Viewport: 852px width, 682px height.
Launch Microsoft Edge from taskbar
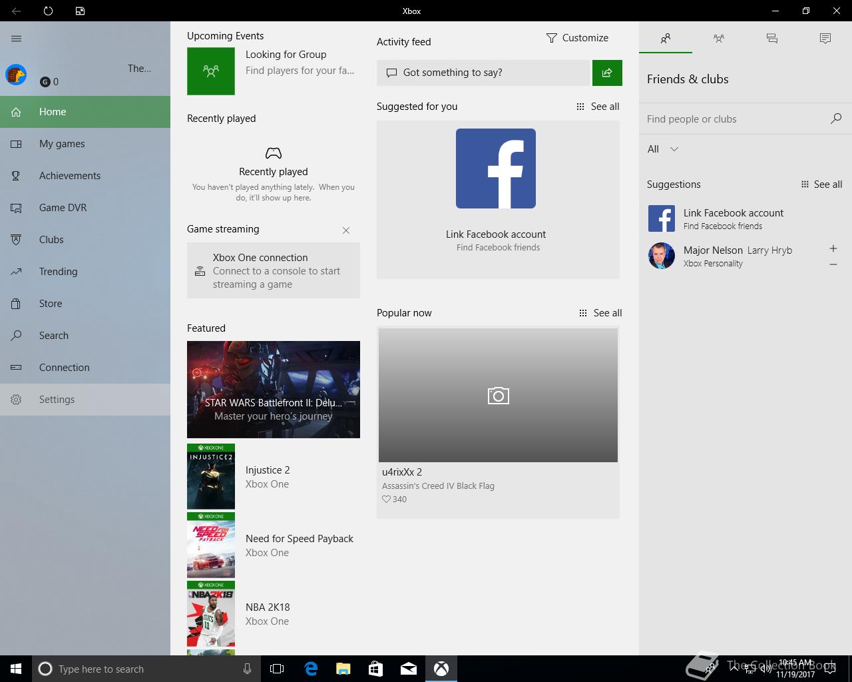[x=311, y=669]
